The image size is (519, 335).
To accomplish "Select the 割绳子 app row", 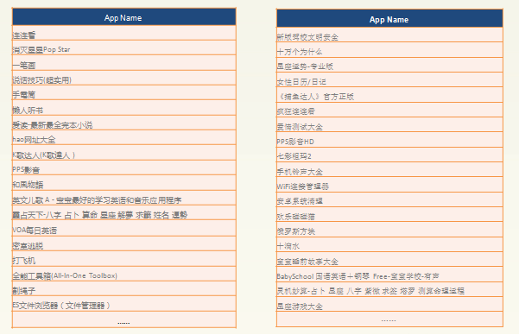I will (123, 288).
